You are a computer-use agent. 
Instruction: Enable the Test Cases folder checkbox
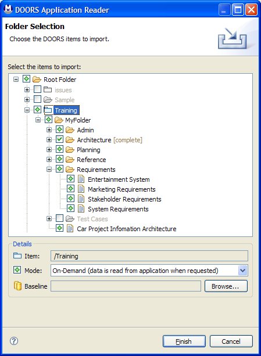[x=59, y=218]
